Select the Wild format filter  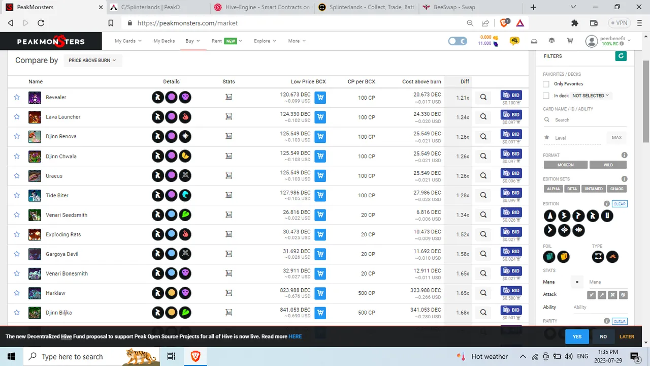click(608, 165)
